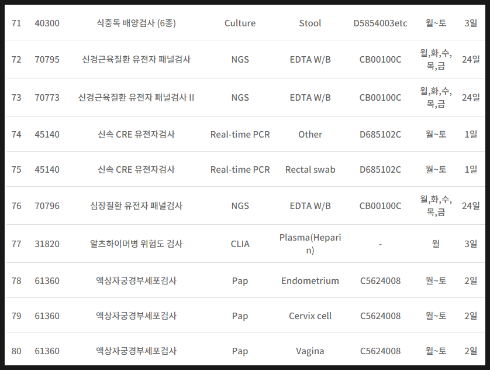The width and height of the screenshot is (490, 370).
Task: Open 신경근육질환 유전자 패널검사 II entry
Action: click(x=136, y=98)
